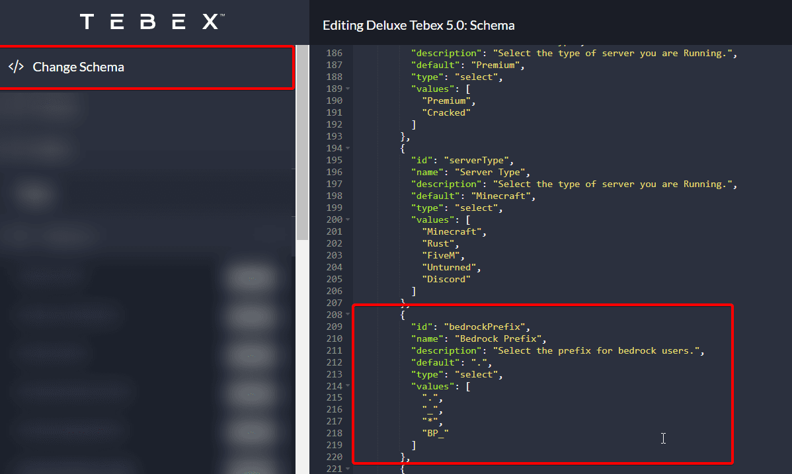Image resolution: width=792 pixels, height=474 pixels.
Task: Collapse the object starting on line 194
Action: 348,149
